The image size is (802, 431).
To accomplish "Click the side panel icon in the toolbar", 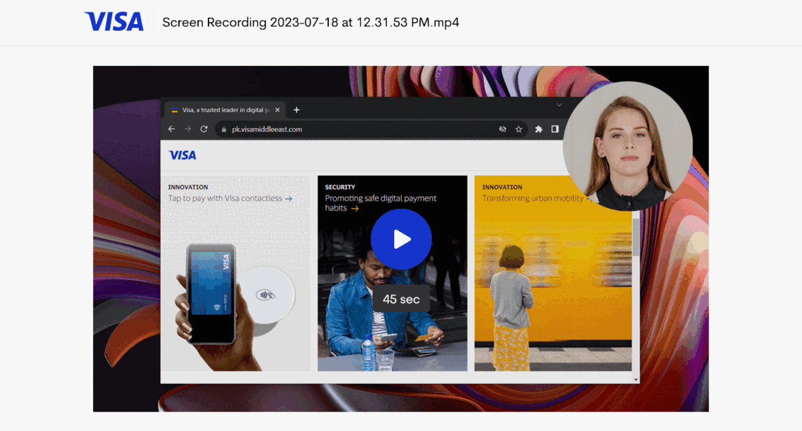I will pyautogui.click(x=555, y=129).
